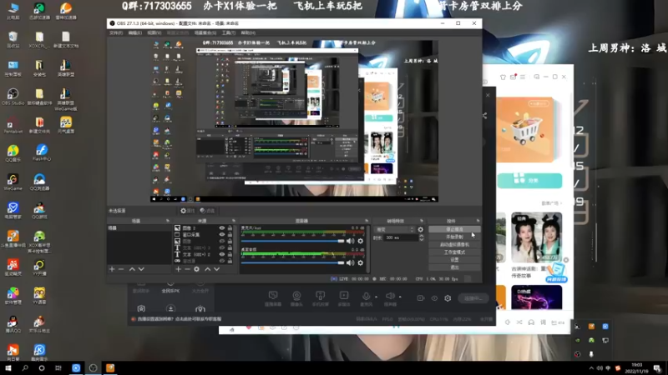This screenshot has height=375, width=668.
Task: Remove selected source with minus icon
Action: [187, 269]
